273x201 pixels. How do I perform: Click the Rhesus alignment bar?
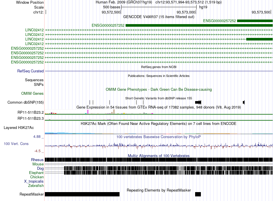(159, 160)
